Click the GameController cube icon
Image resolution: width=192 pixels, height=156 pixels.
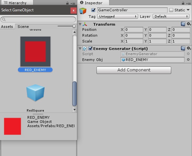click(83, 11)
